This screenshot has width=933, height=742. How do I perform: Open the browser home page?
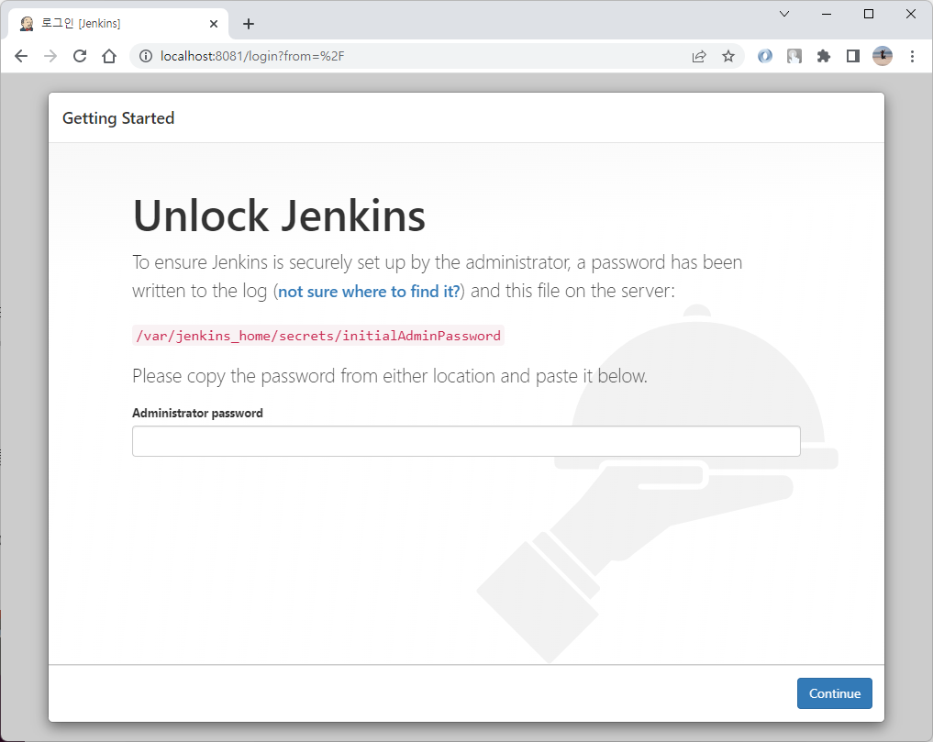(109, 56)
